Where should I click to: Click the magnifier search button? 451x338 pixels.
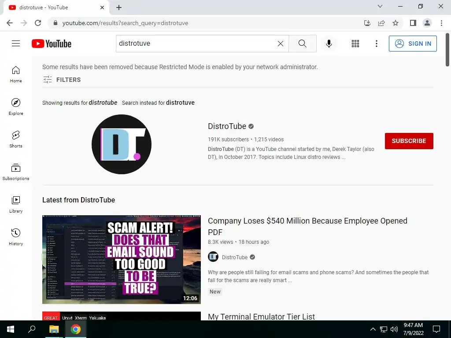(302, 44)
